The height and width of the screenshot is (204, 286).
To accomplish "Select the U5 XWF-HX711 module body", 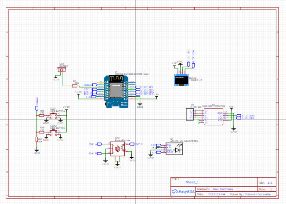I will point(214,117).
